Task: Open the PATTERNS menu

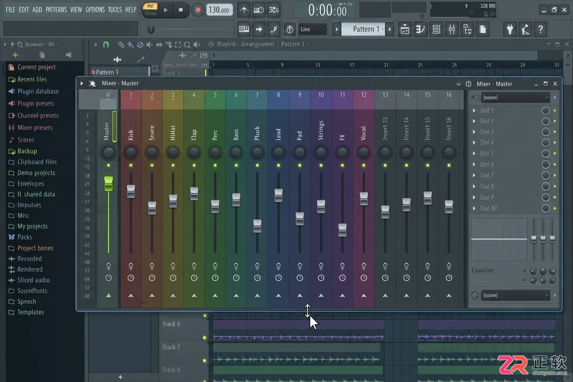Action: click(x=56, y=9)
